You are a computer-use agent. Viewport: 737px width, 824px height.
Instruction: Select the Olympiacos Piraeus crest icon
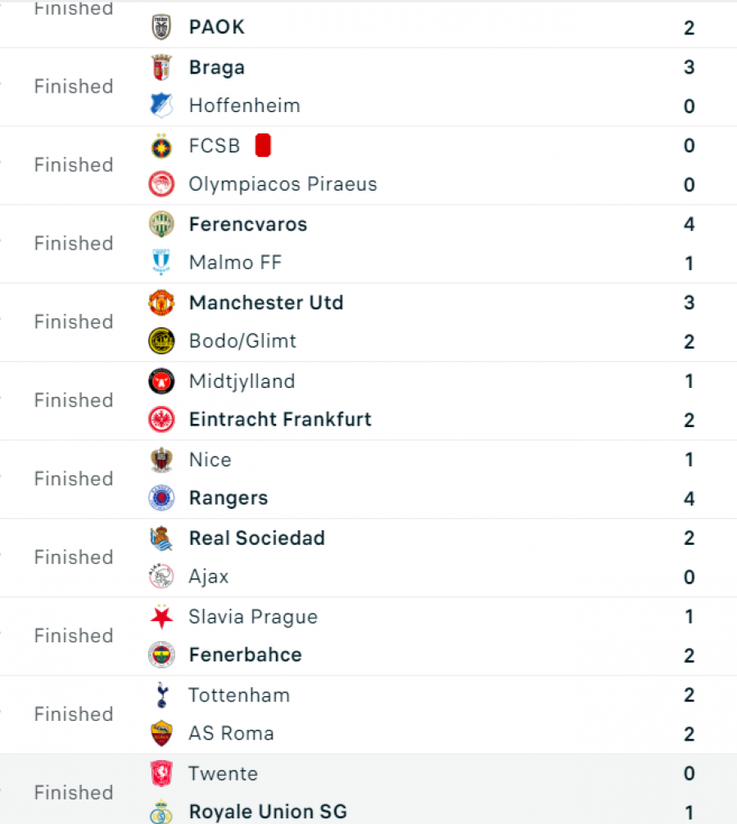point(161,184)
